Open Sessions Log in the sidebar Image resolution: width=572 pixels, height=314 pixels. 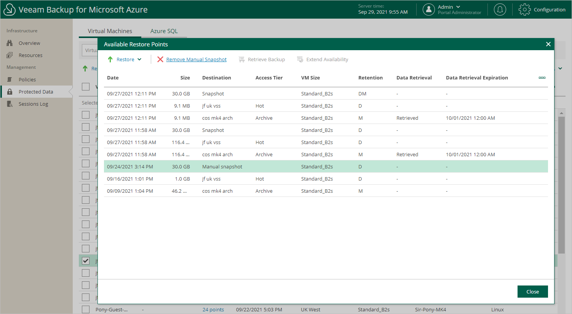pyautogui.click(x=33, y=104)
